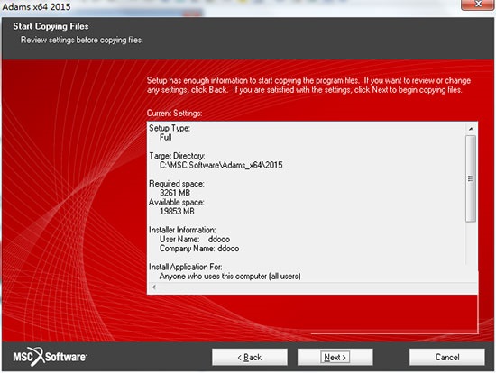Screen dimensions: 496x373
Task: Click the Company Name ddooo line
Action: point(199,249)
